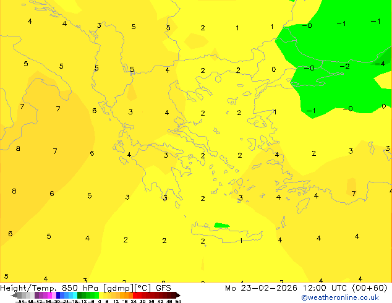Click the dark right arrow end of legend

point(178,295)
